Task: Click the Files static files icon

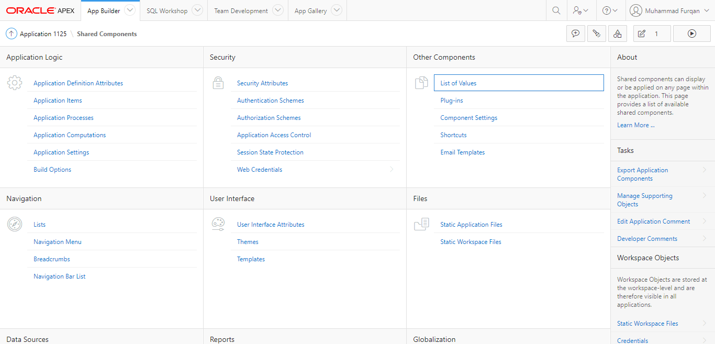Action: (x=421, y=224)
